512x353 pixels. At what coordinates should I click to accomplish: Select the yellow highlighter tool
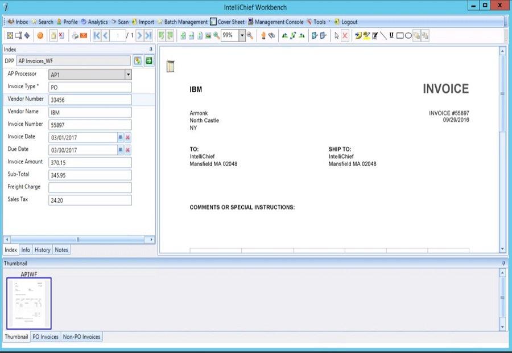pos(366,36)
